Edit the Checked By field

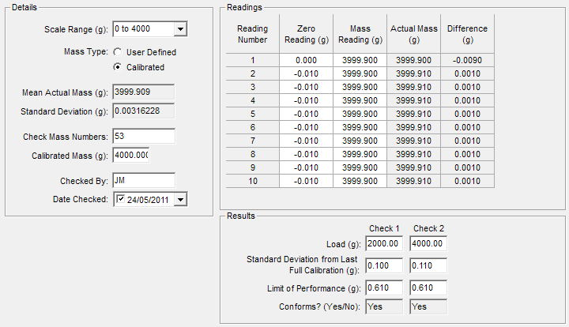pos(143,181)
